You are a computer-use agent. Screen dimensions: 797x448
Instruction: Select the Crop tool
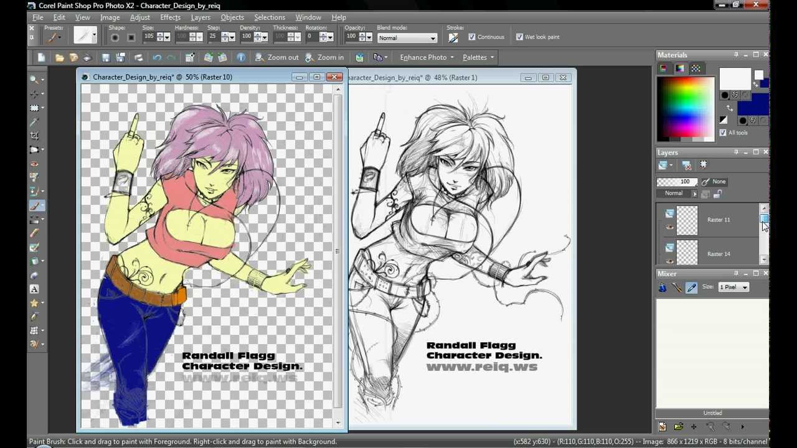pyautogui.click(x=34, y=136)
